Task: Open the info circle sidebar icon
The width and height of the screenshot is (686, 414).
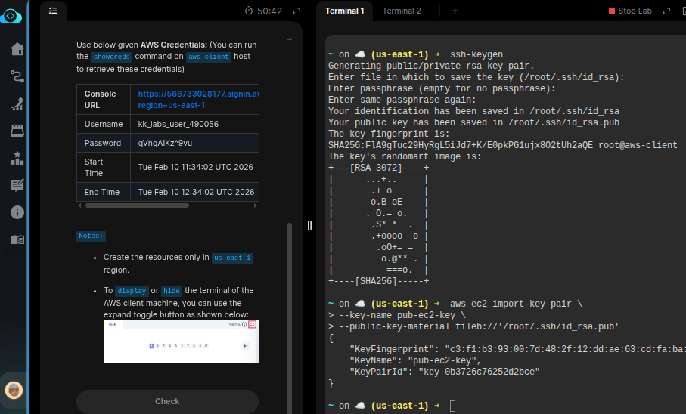Action: 17,212
